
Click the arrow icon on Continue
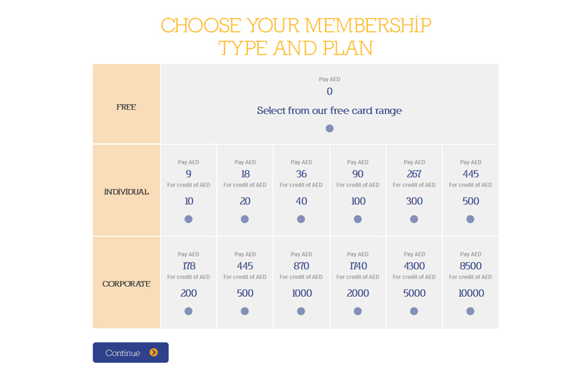click(153, 352)
